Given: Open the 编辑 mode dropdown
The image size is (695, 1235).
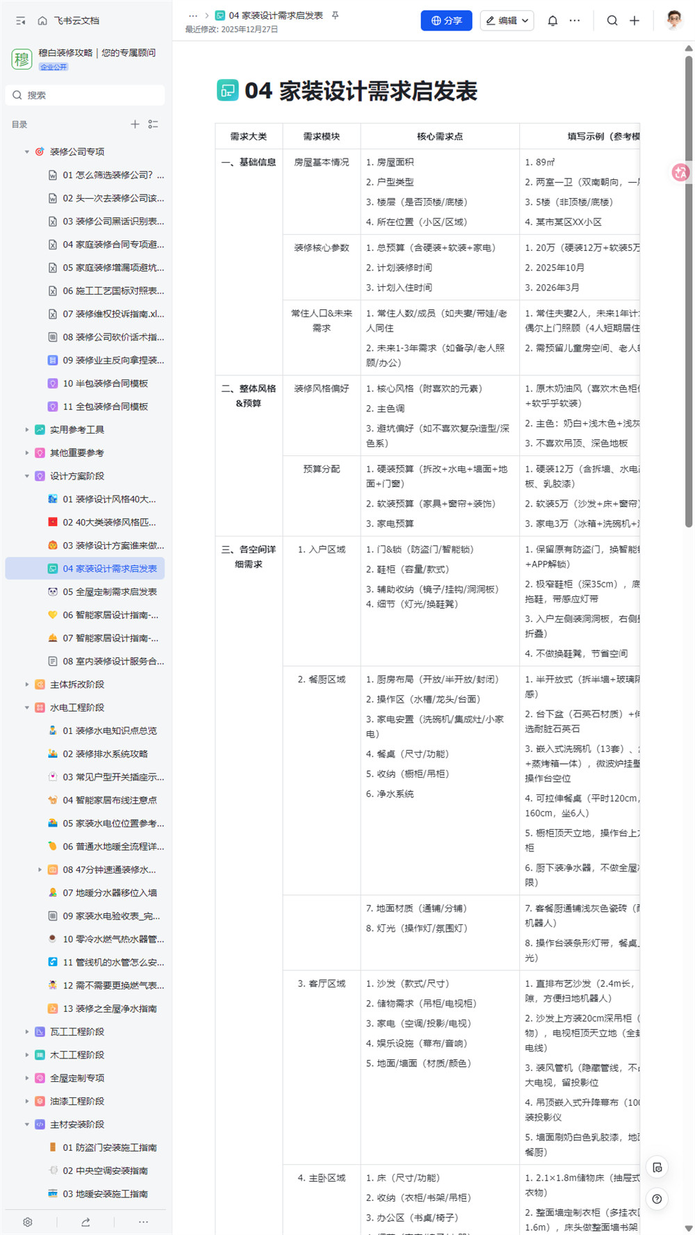Looking at the screenshot, I should 507,21.
